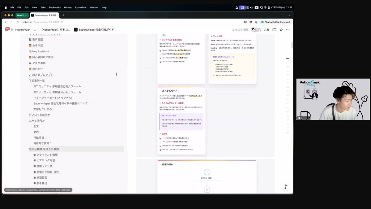Image resolution: width=371 pixels, height=209 pixels.
Task: Open the three-dot page options menu
Action: pyautogui.click(x=288, y=30)
